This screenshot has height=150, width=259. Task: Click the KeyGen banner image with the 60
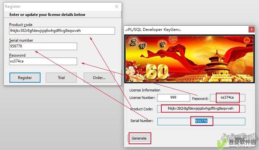[189, 59]
